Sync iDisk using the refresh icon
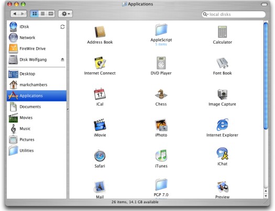The width and height of the screenshot is (275, 211). click(x=62, y=27)
